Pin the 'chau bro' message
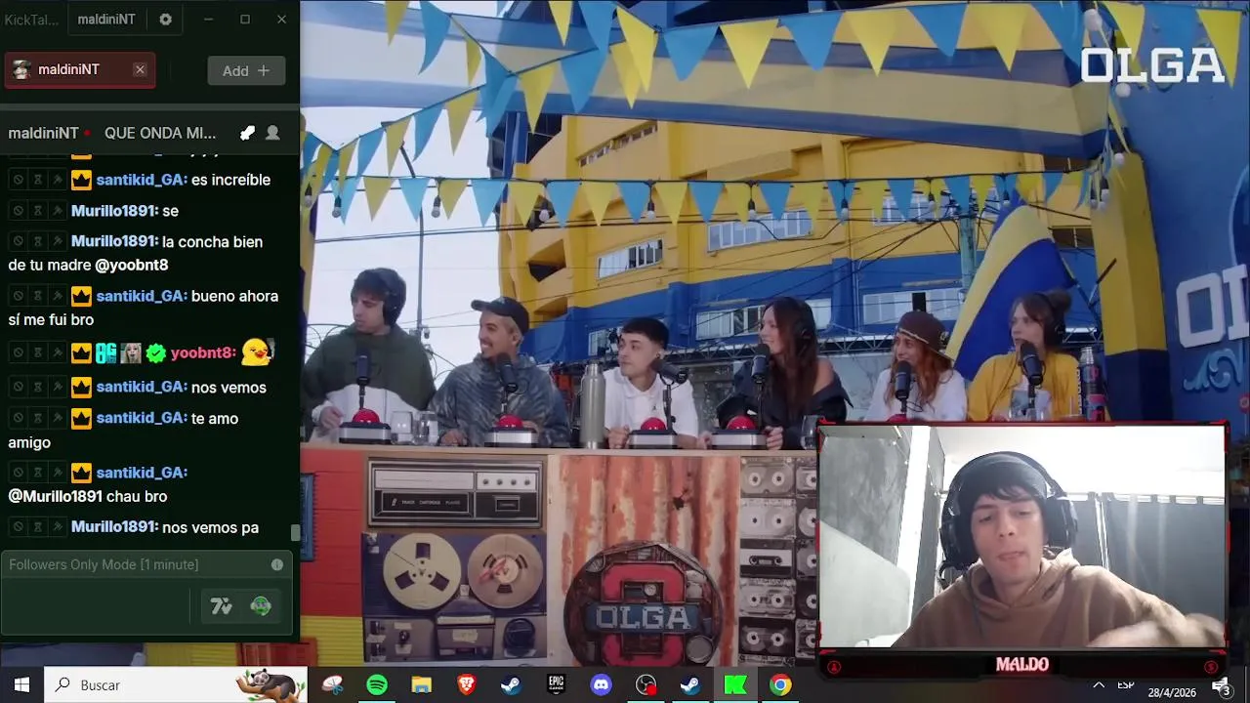Viewport: 1250px width, 703px height. coord(57,473)
